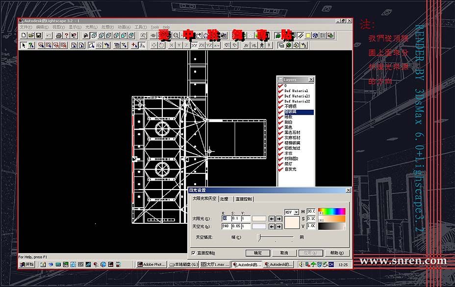This screenshot has width=455, height=287.
Task: Shift sun color with its left arrow
Action: click(272, 219)
